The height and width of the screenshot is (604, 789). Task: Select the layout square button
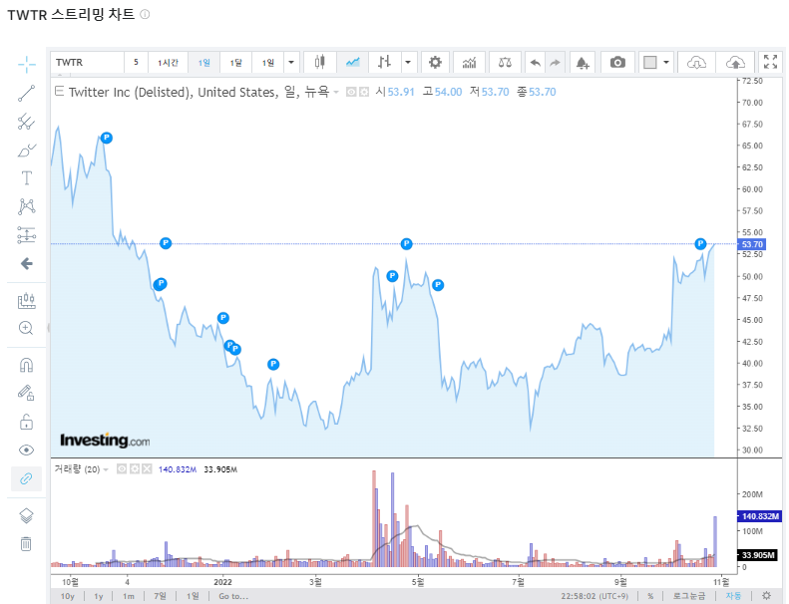[650, 63]
